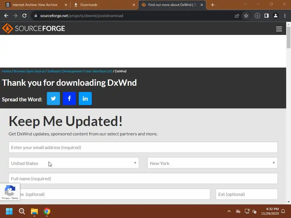Go to Software Development breadcrumb
Screen dimensions: 291x218
pyautogui.click(x=65, y=71)
